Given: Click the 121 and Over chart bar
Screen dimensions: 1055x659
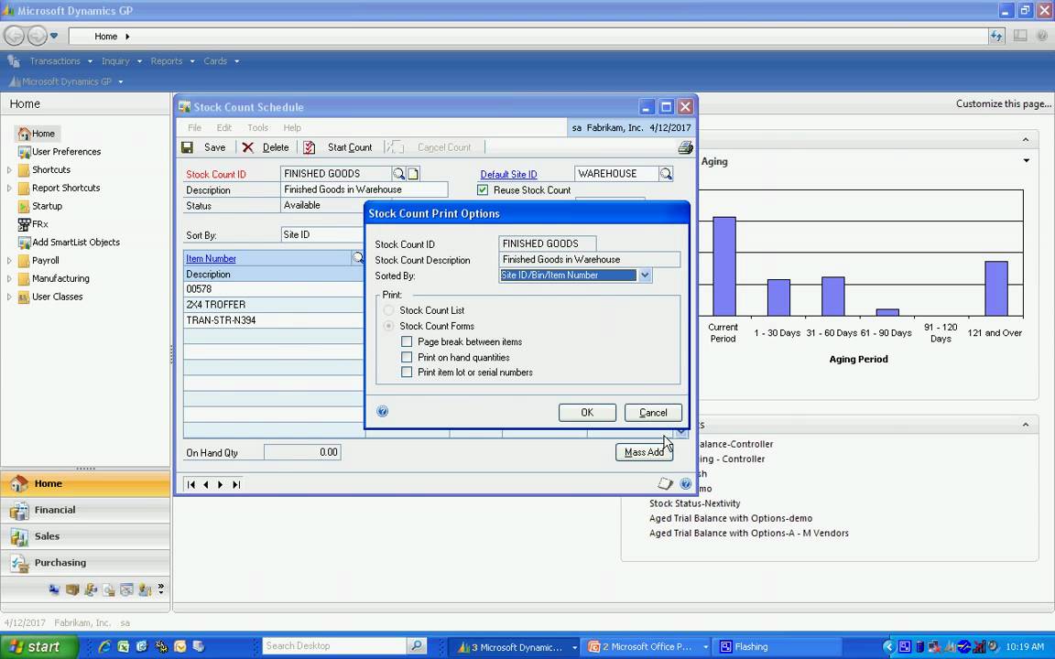Looking at the screenshot, I should 995,288.
